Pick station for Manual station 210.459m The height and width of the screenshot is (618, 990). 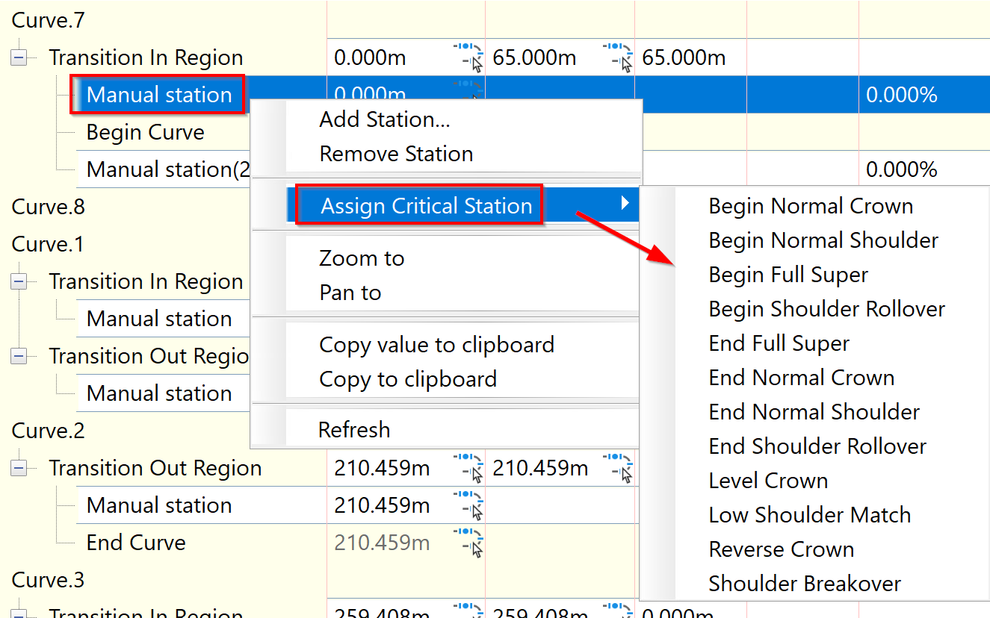click(x=469, y=505)
